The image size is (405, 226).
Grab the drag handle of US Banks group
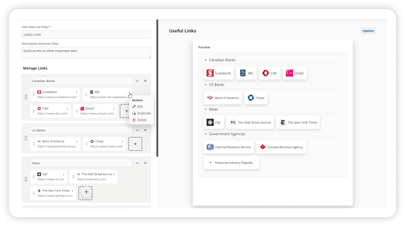click(x=26, y=138)
